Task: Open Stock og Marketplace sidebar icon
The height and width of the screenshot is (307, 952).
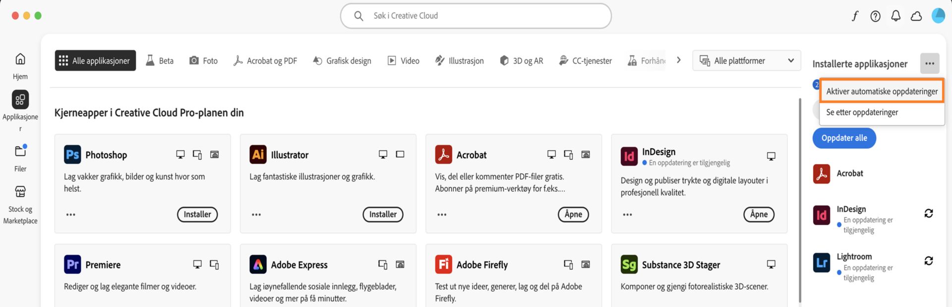Action: point(20,191)
